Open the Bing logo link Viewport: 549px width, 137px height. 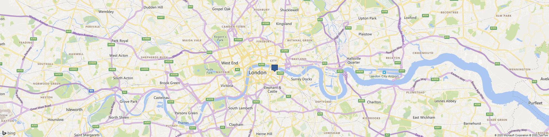9,133
